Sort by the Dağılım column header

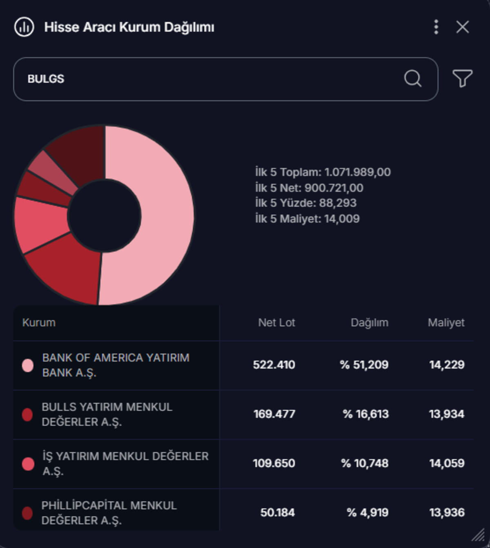370,323
